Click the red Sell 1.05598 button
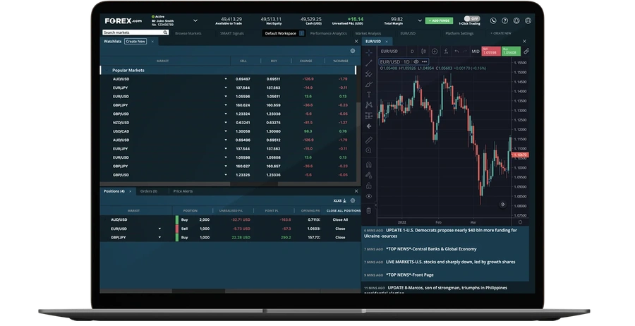The width and height of the screenshot is (635, 326). (491, 51)
